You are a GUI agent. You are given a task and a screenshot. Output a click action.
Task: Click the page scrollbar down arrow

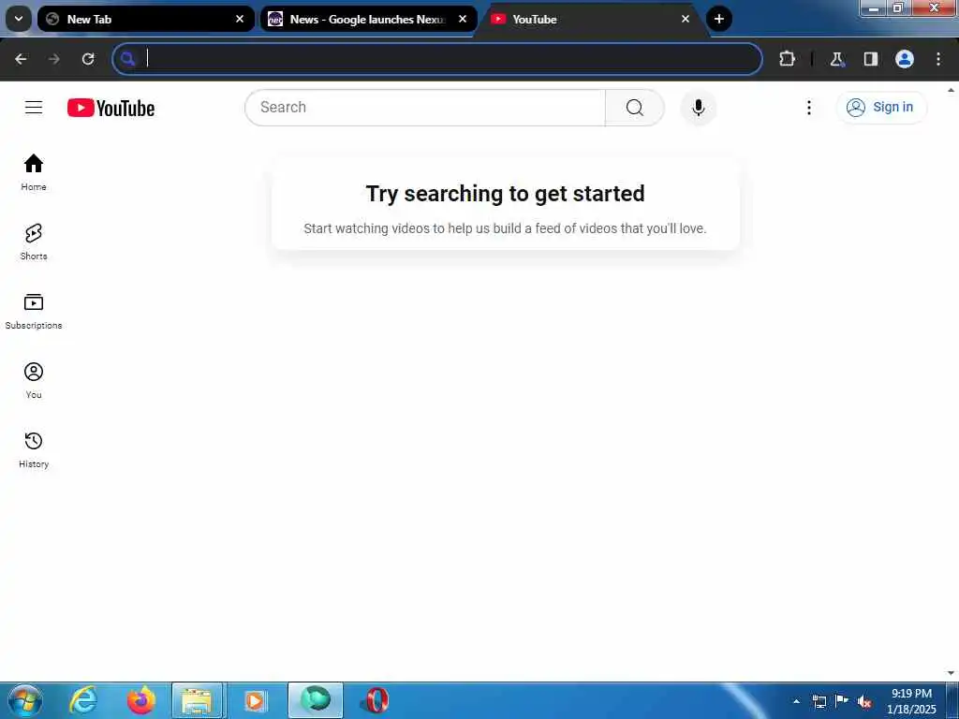pyautogui.click(x=952, y=673)
